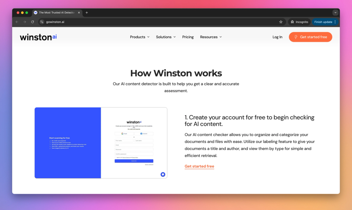
Task: Click the Winston AI logo
Action: [38, 37]
